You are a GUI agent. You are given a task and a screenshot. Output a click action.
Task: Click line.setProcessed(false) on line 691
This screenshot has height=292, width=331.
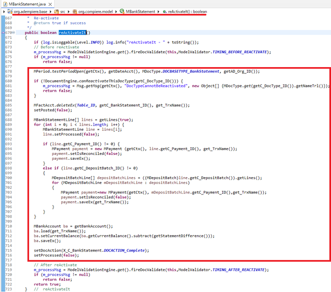pyautogui.click(x=71, y=134)
